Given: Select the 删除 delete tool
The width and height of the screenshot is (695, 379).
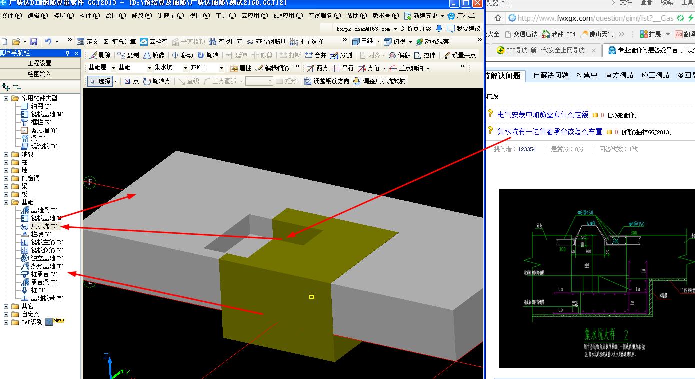Looking at the screenshot, I should click(x=100, y=55).
